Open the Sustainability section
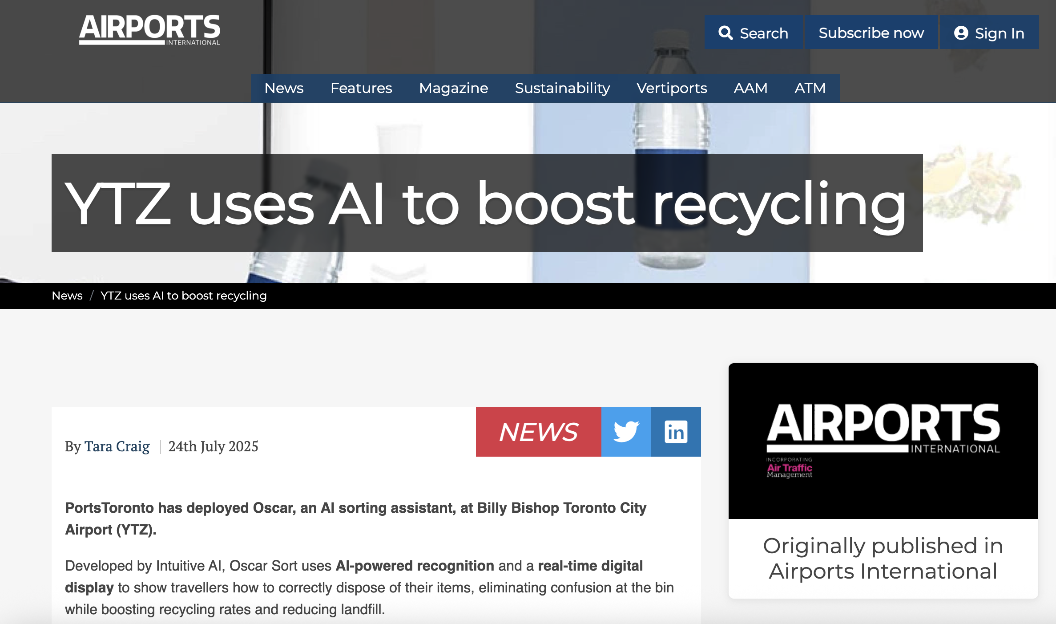1056x624 pixels. (562, 88)
